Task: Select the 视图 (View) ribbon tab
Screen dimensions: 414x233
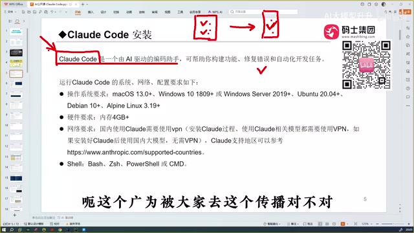Action: [168, 12]
